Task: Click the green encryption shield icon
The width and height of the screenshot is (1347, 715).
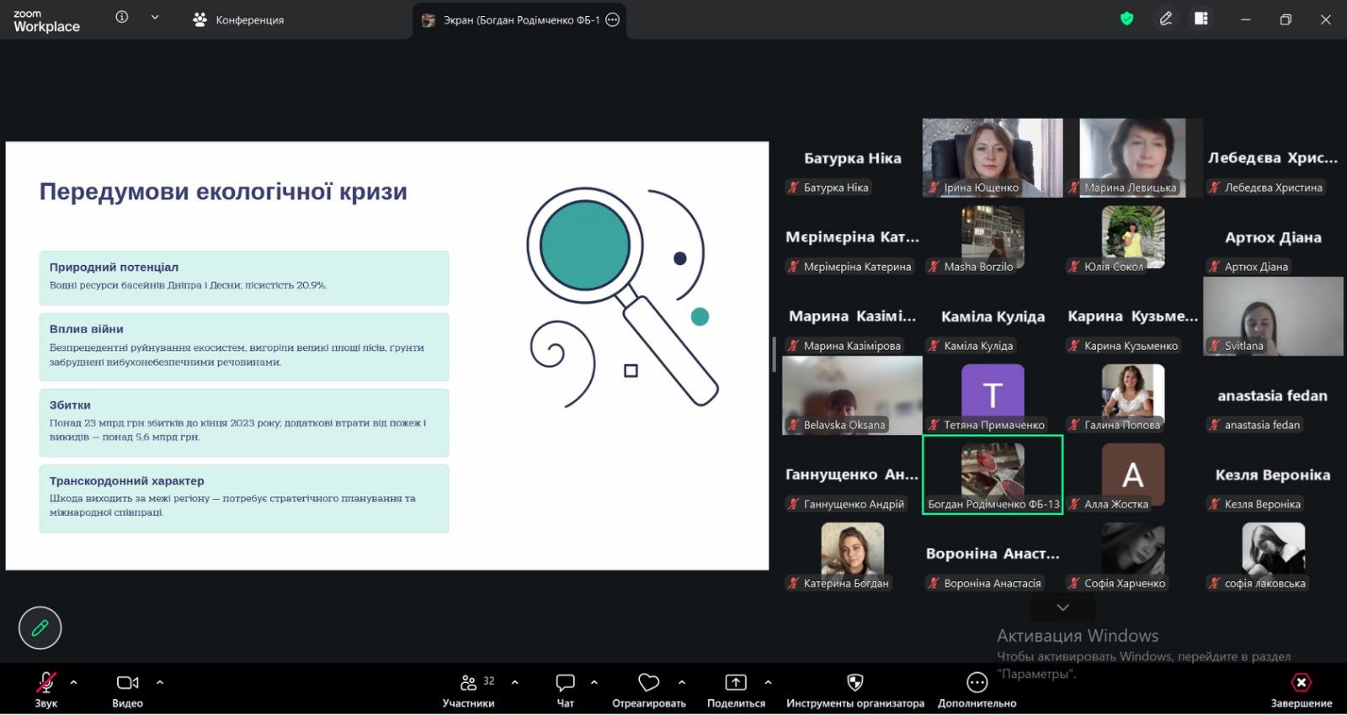Action: coord(1126,19)
